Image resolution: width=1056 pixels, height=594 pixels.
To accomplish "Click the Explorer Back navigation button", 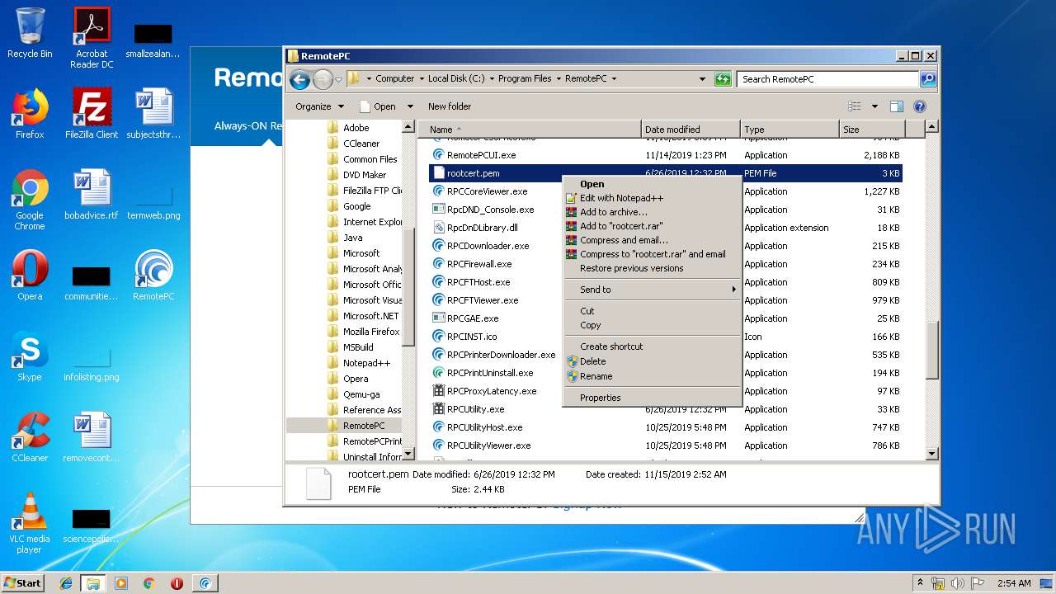I will (299, 79).
